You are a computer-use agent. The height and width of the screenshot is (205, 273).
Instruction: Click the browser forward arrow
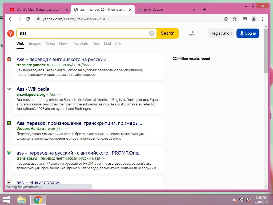19,19
